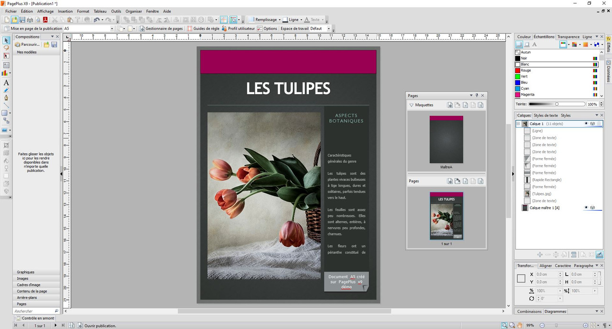
Task: Toggle printable icon of Calque 1
Action: point(593,124)
